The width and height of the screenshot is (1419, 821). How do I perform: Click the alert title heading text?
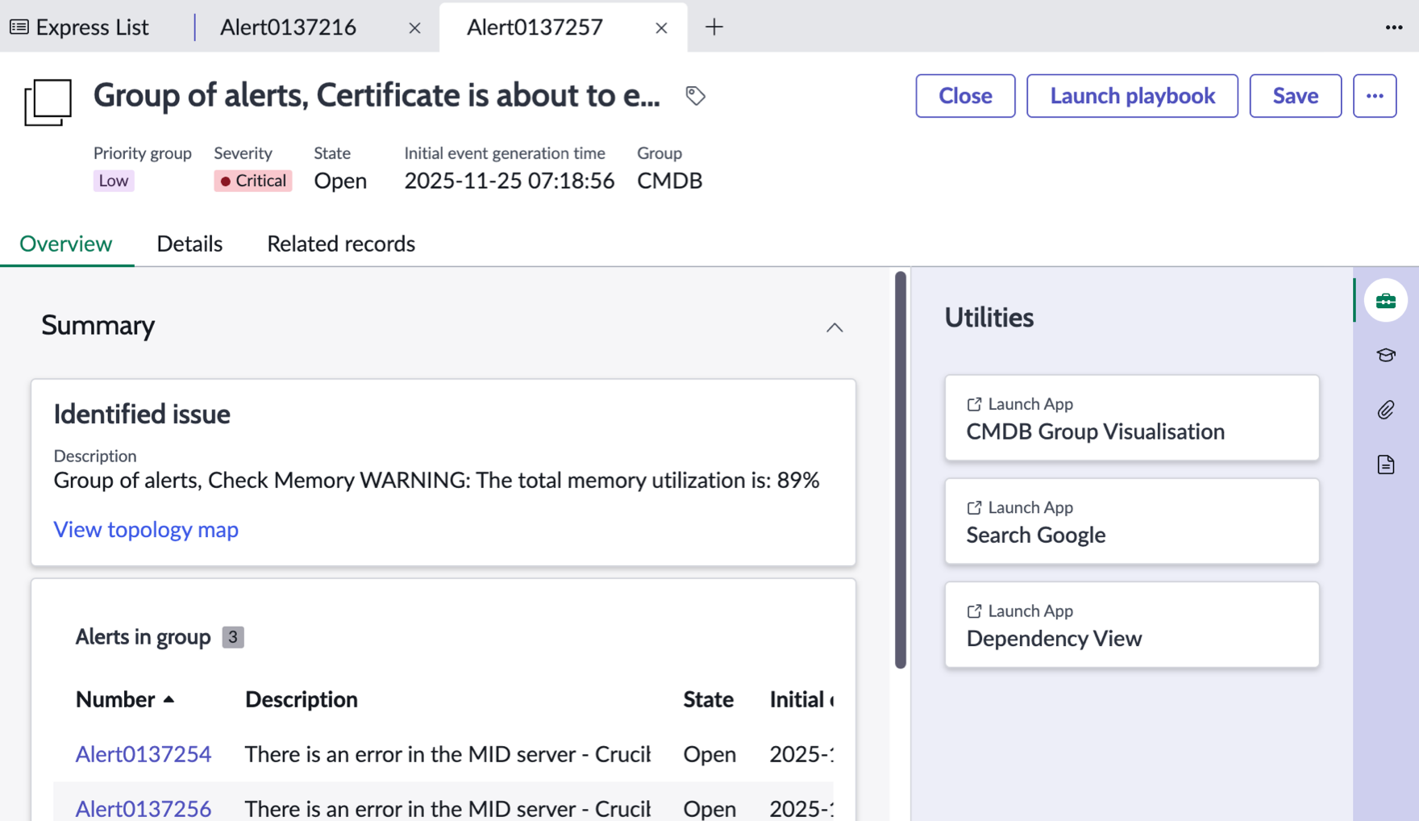(x=377, y=95)
